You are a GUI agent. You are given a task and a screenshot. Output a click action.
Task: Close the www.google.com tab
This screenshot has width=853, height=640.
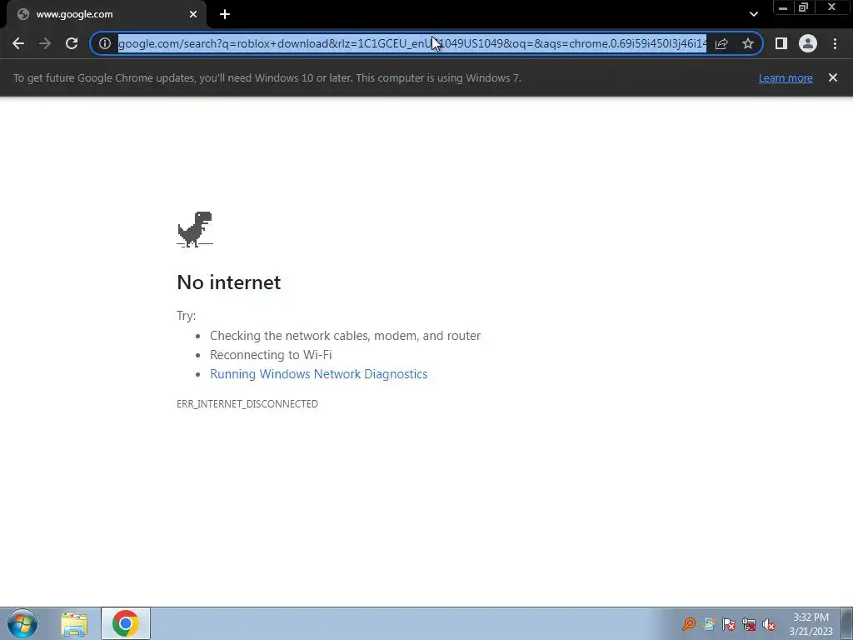193,14
